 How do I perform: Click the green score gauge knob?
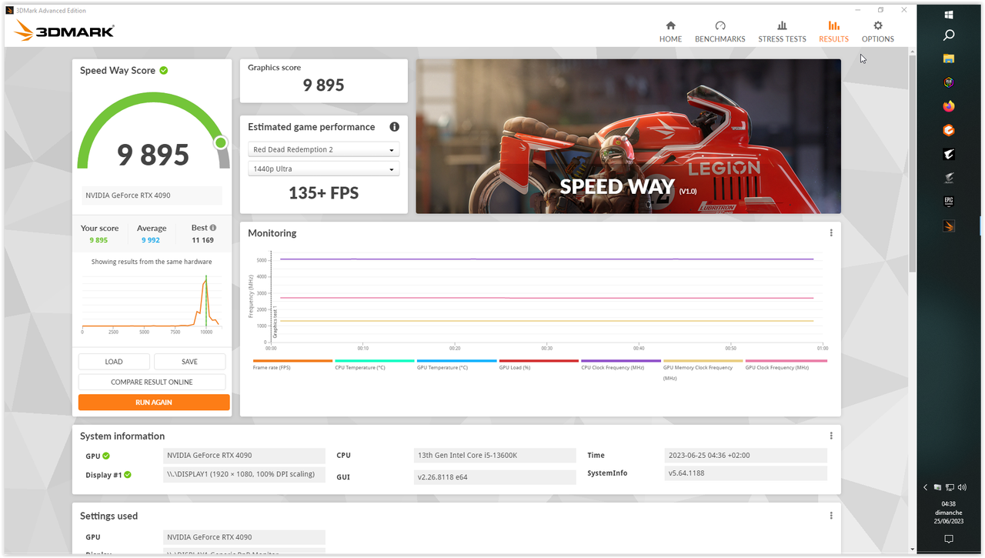[x=221, y=142]
